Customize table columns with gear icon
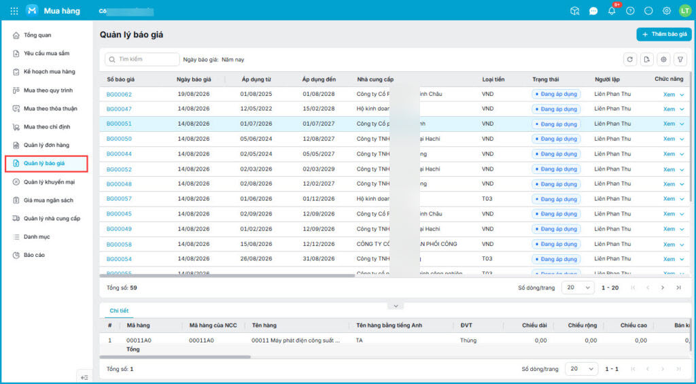 click(663, 60)
